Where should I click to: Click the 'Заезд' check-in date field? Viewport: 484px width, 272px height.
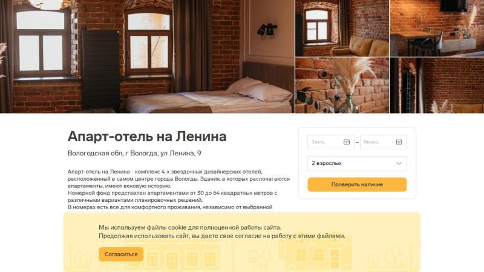click(331, 142)
